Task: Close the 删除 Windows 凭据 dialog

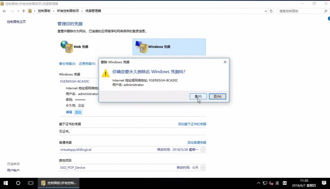Action: pos(225,62)
